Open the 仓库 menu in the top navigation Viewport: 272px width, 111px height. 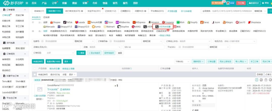[95, 3]
